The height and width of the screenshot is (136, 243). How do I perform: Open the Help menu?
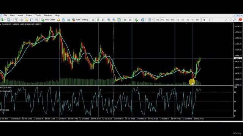pyautogui.click(x=57, y=15)
